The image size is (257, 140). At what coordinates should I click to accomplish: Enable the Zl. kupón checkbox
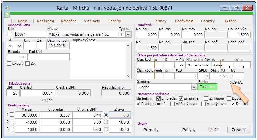click(x=206, y=98)
